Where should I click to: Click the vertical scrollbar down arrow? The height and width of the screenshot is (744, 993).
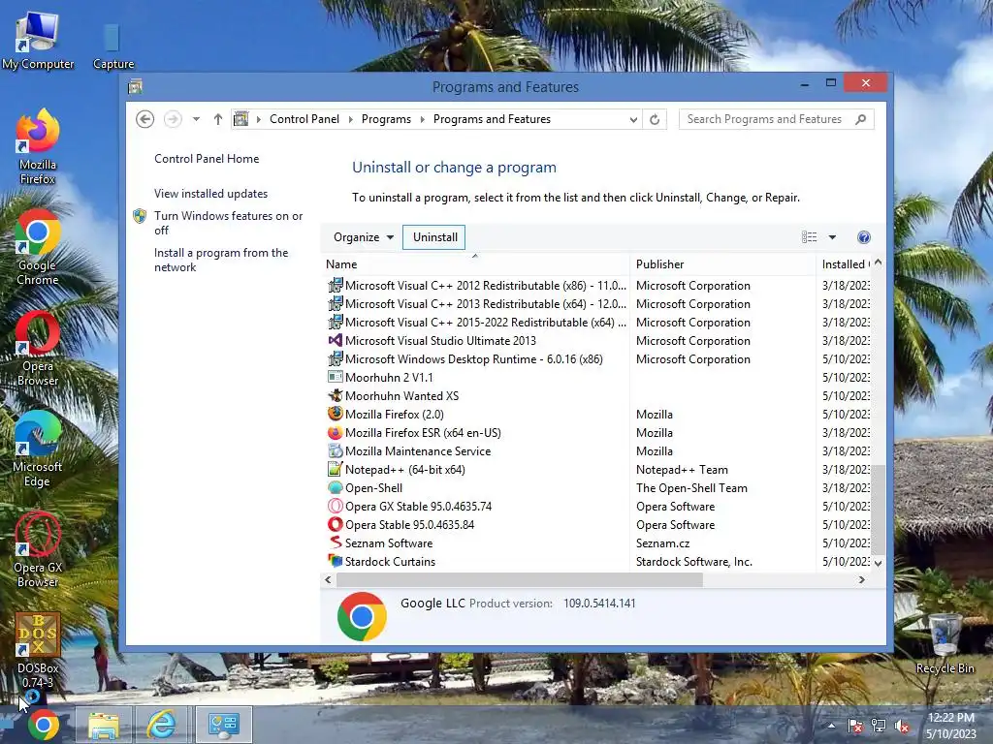878,563
